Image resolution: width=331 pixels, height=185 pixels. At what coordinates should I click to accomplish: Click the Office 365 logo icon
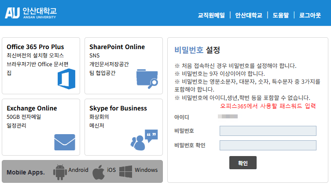point(66,79)
